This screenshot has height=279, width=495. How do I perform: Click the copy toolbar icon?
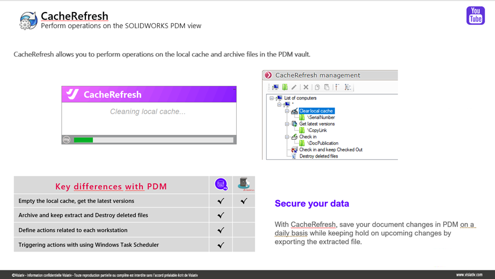[x=317, y=87]
